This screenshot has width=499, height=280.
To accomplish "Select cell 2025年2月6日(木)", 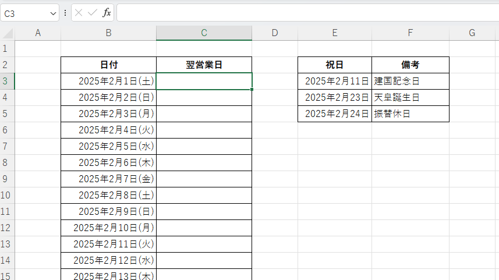I will (108, 162).
